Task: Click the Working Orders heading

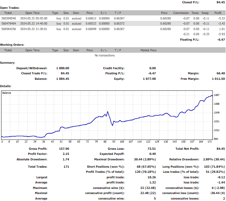Action: point(12,45)
